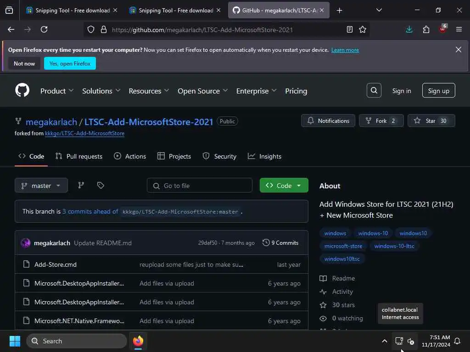The image size is (470, 352).
Task: Expand the Resources menu
Action: coord(149,91)
